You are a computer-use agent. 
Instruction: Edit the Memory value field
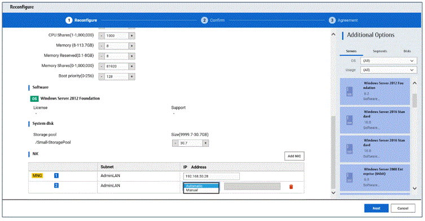tap(116, 46)
